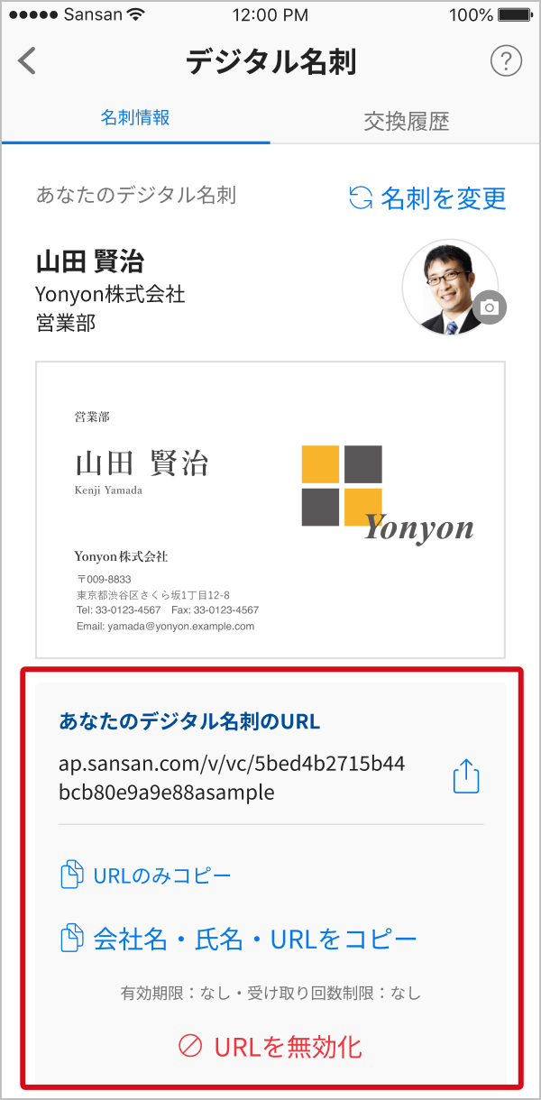Tap the battery indicator in status bar
This screenshot has width=541, height=1100.
pyautogui.click(x=513, y=14)
